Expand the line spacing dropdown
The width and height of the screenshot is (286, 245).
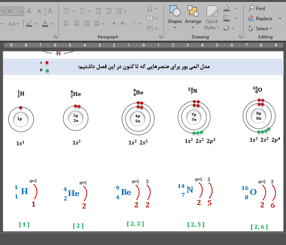point(125,11)
